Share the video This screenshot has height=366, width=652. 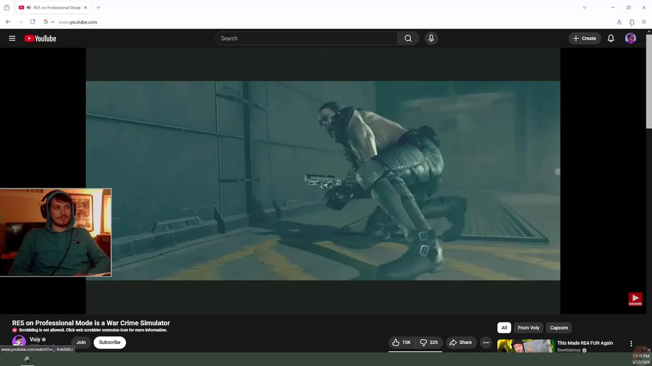click(x=461, y=343)
